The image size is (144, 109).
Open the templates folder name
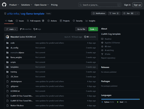pyautogui.click(x=14, y=67)
